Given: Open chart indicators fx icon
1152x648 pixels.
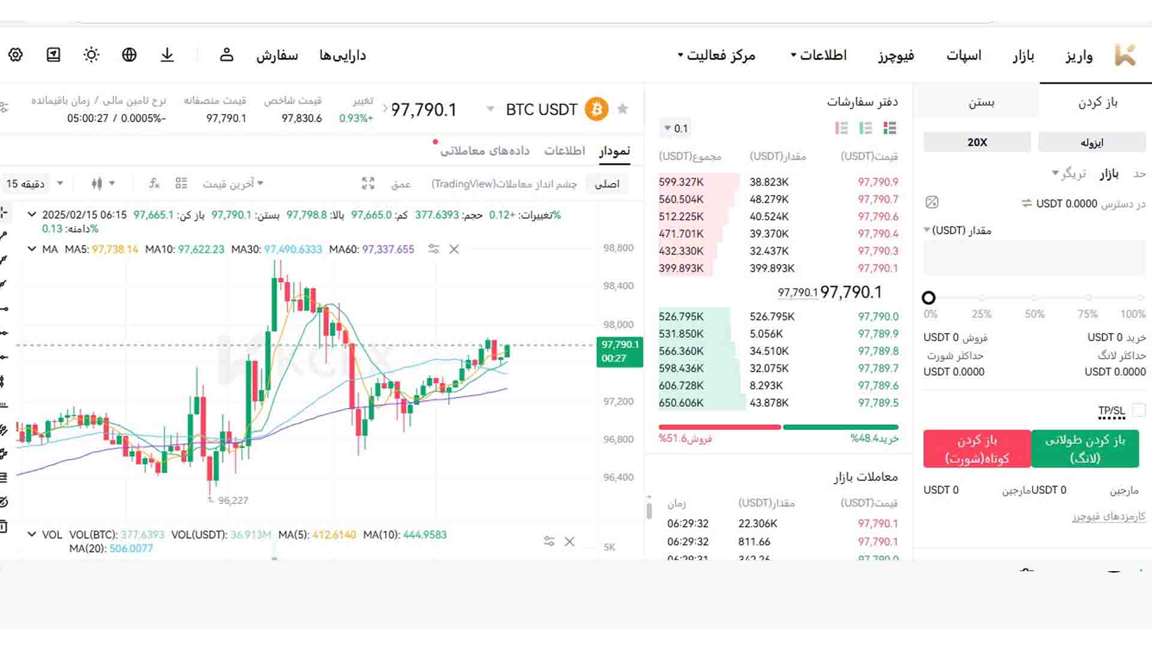Looking at the screenshot, I should point(154,184).
